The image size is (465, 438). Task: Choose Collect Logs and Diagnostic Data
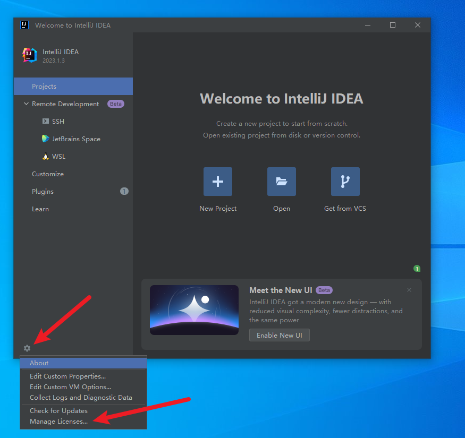pyautogui.click(x=83, y=398)
